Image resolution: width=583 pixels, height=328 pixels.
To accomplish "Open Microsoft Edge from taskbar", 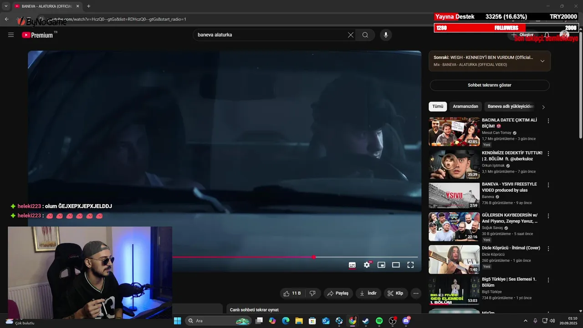I will click(286, 321).
